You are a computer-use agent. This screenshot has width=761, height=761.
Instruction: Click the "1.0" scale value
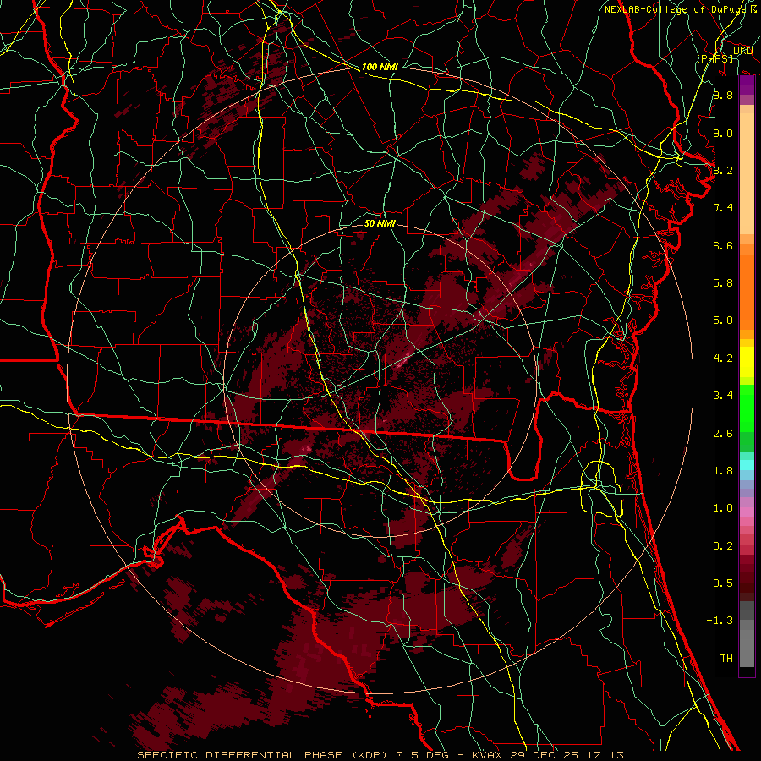point(723,508)
